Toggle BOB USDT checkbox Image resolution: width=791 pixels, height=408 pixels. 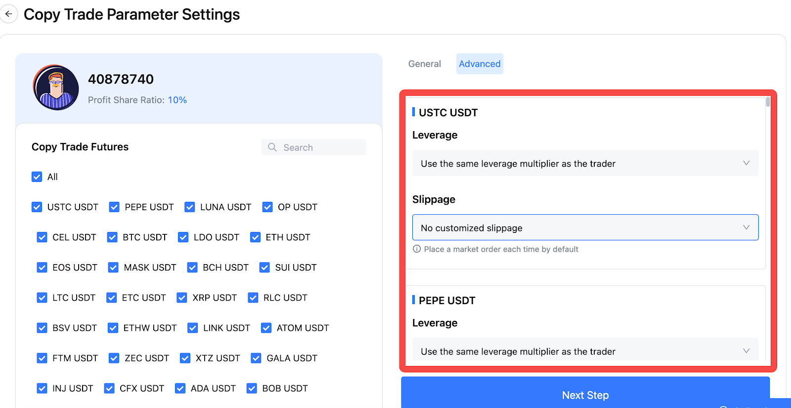(252, 388)
